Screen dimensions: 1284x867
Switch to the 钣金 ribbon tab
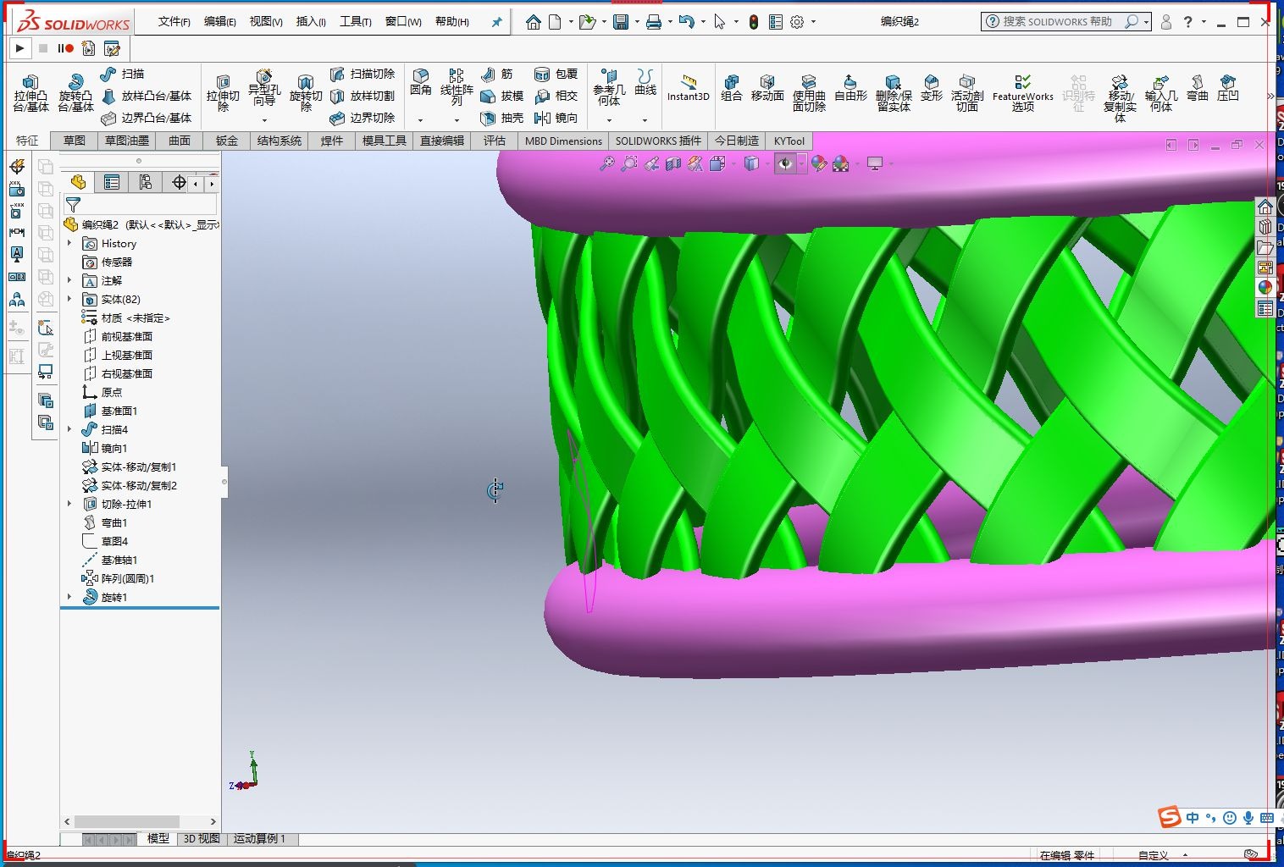click(225, 141)
